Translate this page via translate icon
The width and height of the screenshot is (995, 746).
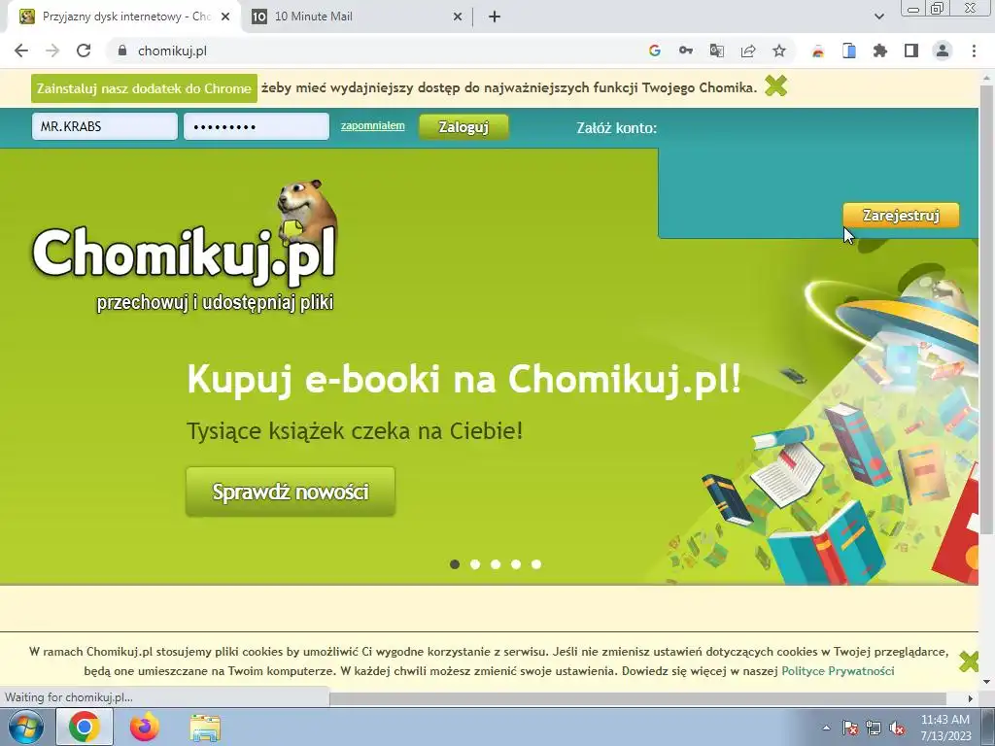(x=716, y=51)
